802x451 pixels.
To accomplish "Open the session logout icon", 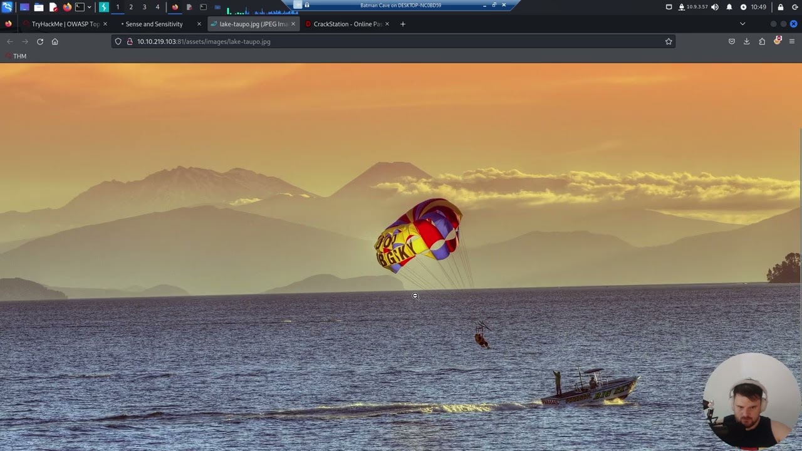I will tap(794, 7).
